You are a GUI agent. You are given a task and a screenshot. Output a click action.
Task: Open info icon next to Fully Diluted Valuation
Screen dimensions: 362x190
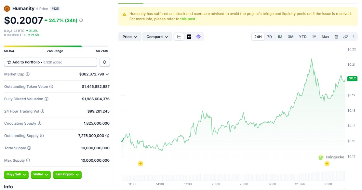pos(47,99)
